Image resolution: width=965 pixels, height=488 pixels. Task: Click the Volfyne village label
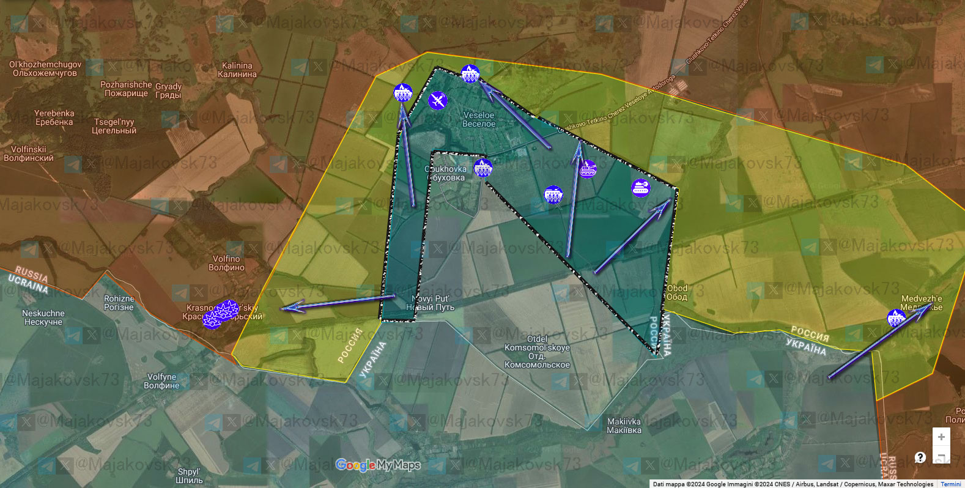(x=161, y=381)
